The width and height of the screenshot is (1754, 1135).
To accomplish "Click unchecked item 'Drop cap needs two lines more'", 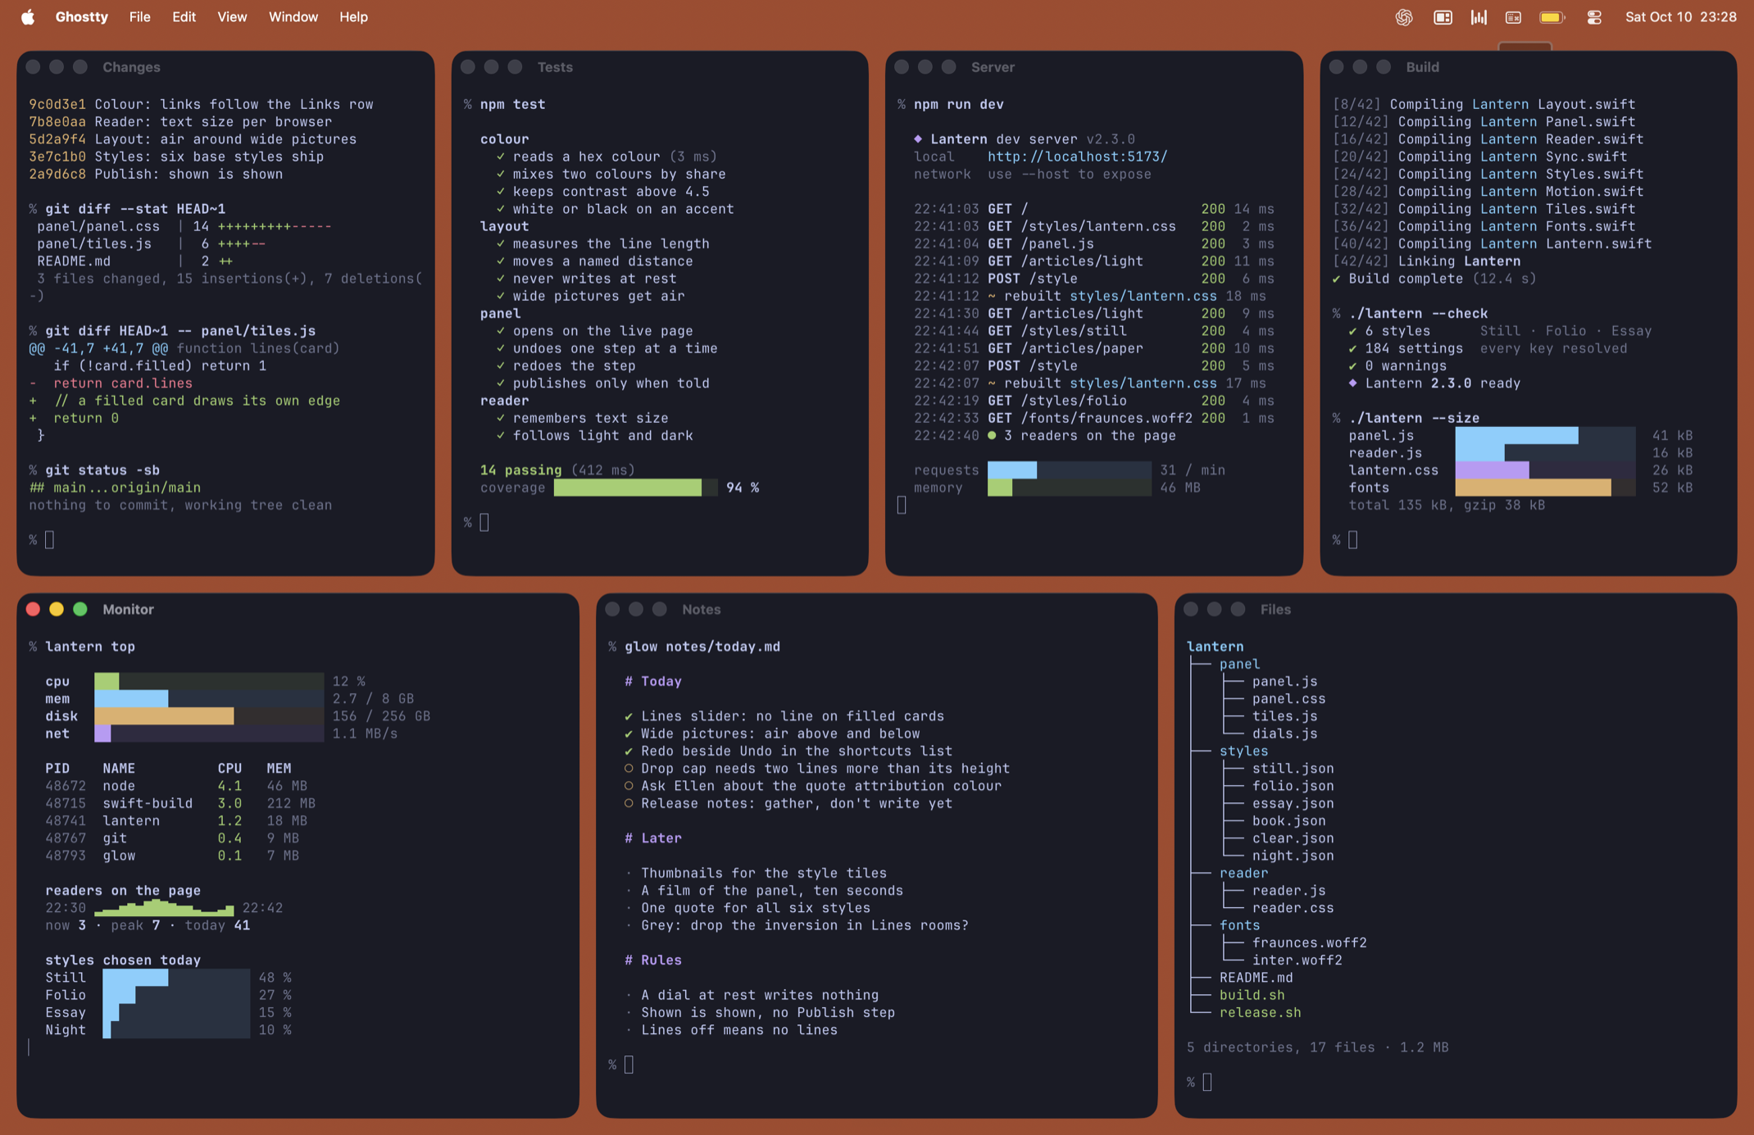I will tap(817, 768).
